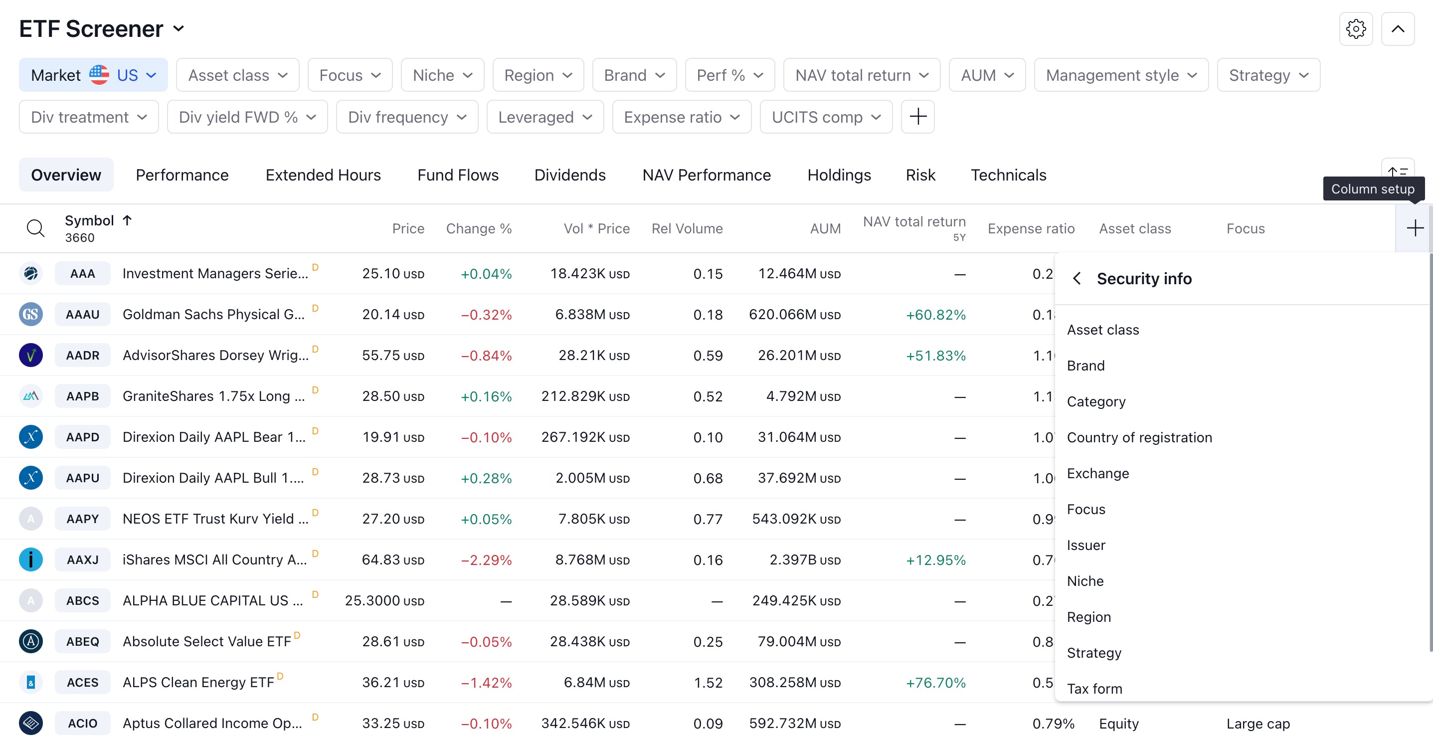Go back from Security info panel

(x=1077, y=279)
